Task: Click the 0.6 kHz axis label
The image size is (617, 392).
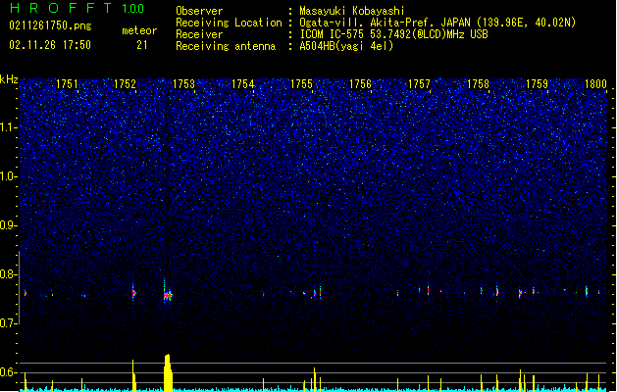Action: click(9, 372)
